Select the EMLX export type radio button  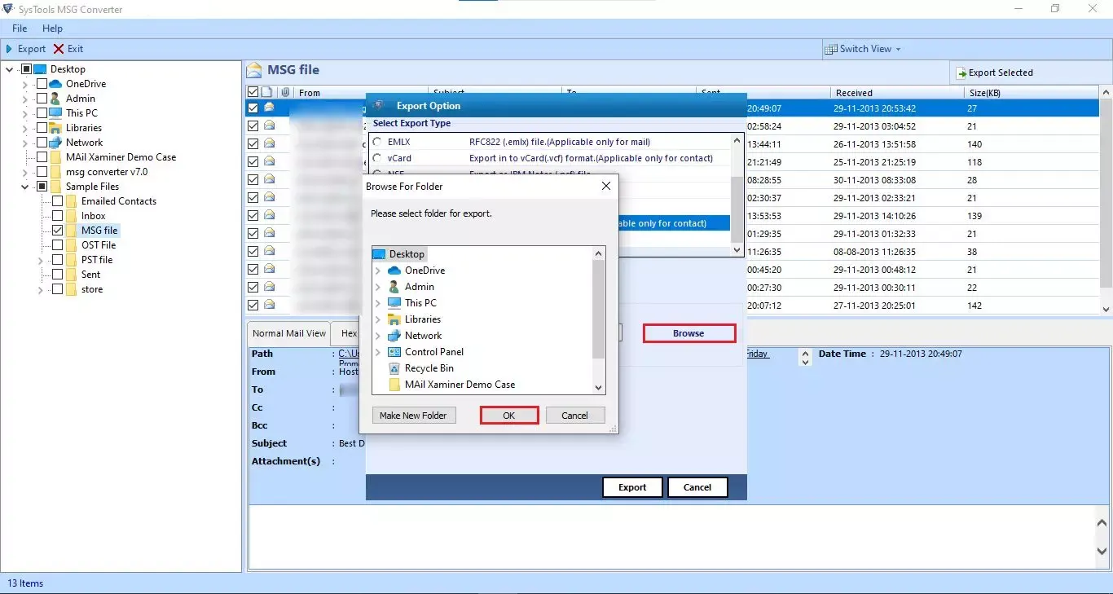point(377,142)
